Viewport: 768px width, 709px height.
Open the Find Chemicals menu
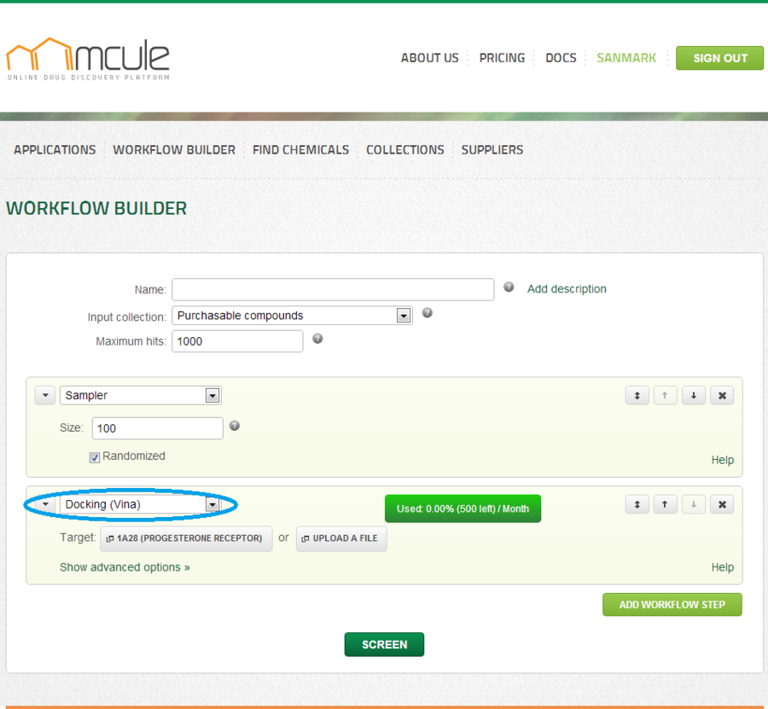click(300, 150)
